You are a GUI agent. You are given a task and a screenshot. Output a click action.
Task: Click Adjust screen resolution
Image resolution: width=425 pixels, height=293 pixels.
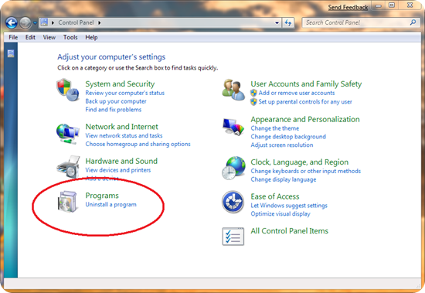click(x=282, y=145)
